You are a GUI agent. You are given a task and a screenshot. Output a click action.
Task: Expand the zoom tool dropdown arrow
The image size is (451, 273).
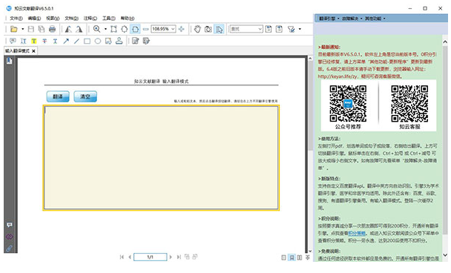point(105,29)
